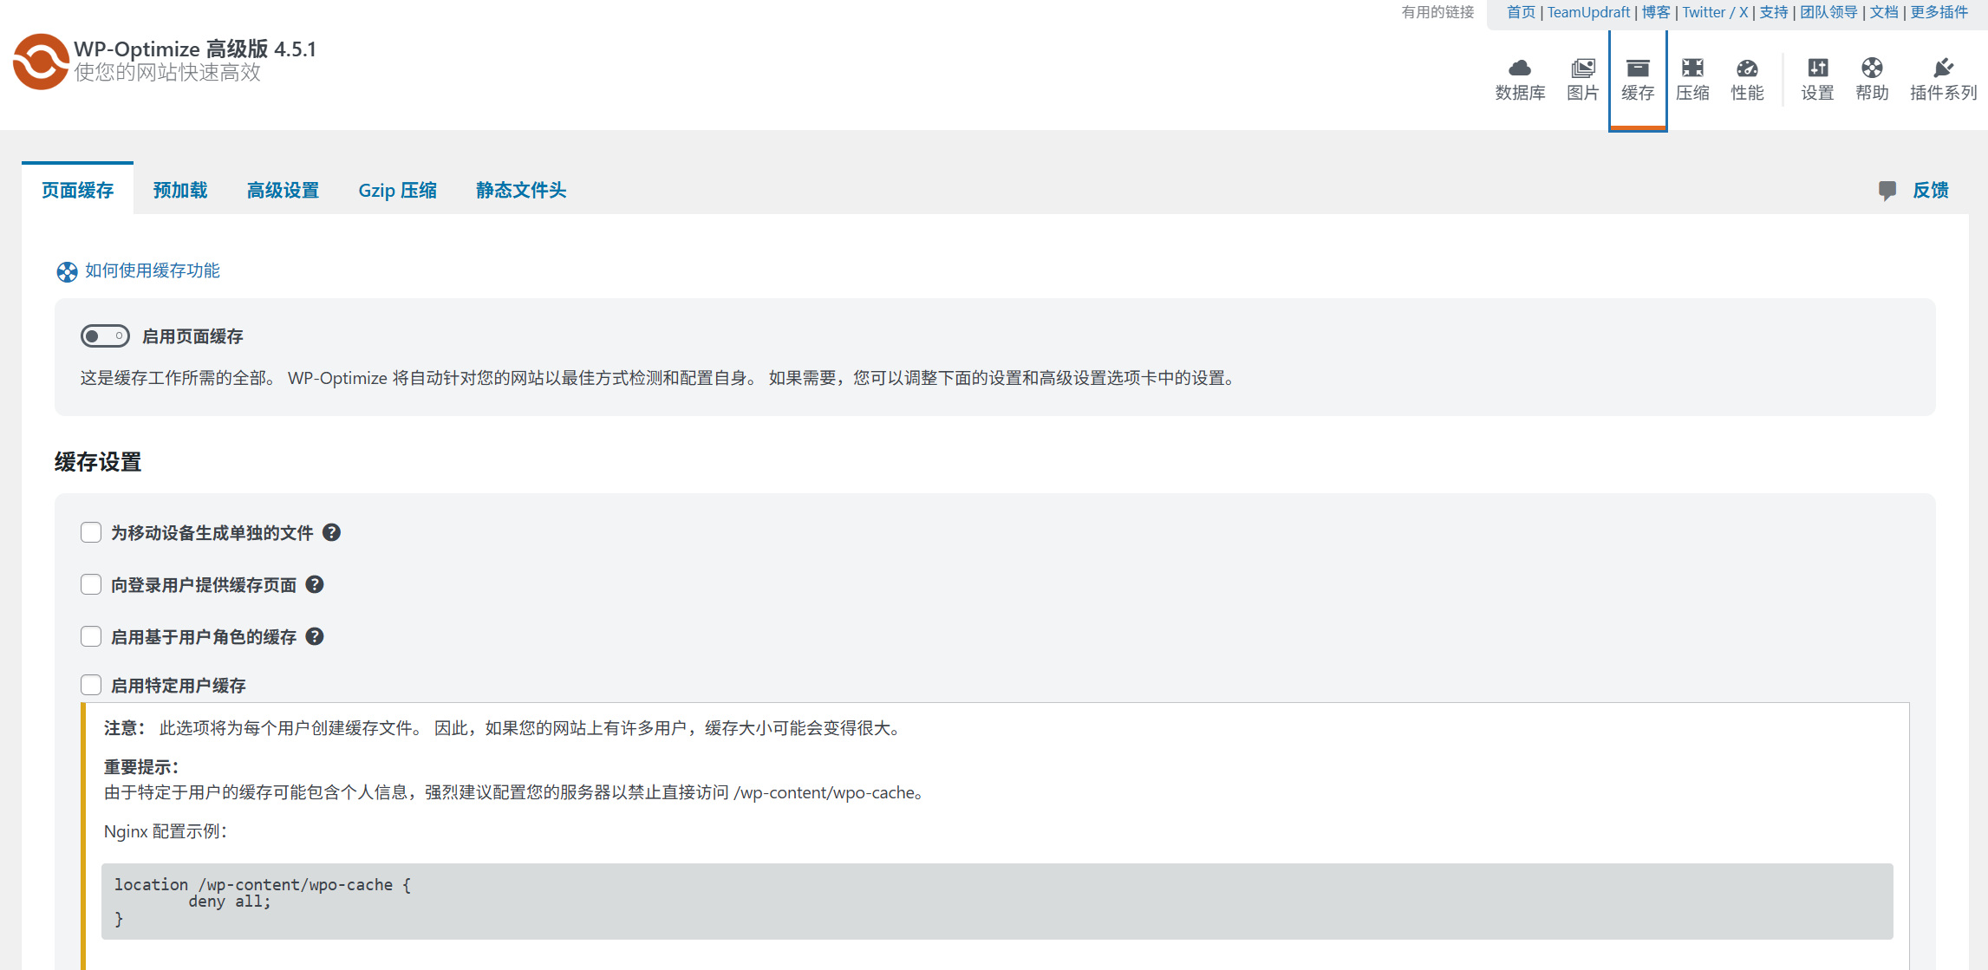
Task: Click the TeamUpdraft link at top
Action: 1589,12
